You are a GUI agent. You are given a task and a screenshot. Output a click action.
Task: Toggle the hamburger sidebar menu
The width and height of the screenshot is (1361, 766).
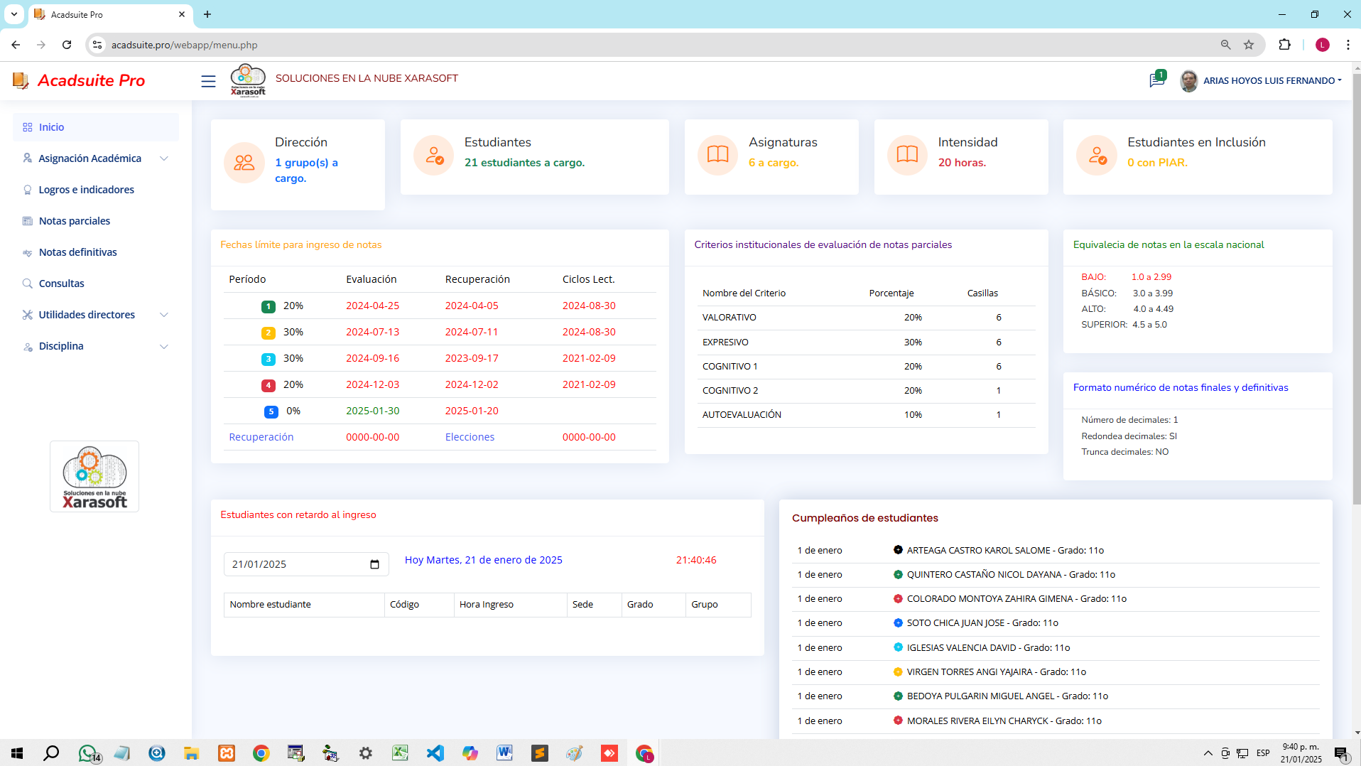click(x=208, y=81)
